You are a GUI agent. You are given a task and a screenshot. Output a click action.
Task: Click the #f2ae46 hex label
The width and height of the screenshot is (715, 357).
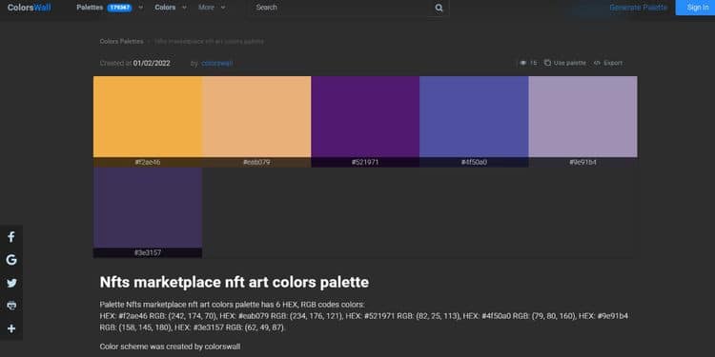tap(148, 162)
